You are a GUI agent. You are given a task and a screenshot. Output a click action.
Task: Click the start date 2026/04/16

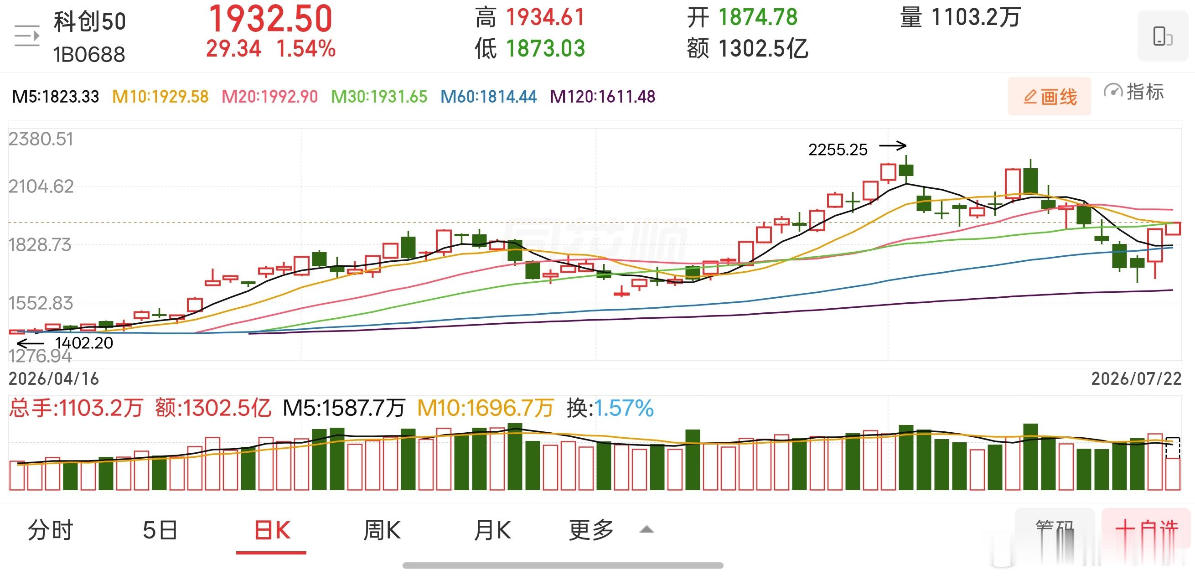click(x=54, y=379)
